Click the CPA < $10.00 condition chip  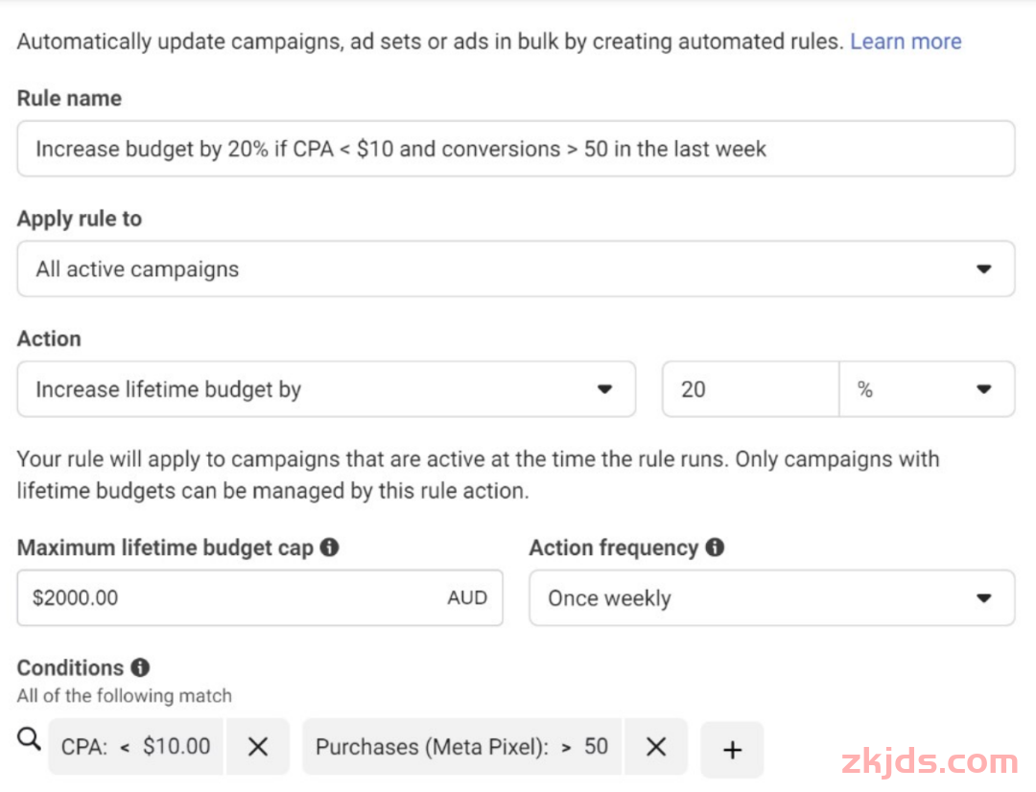(x=135, y=747)
